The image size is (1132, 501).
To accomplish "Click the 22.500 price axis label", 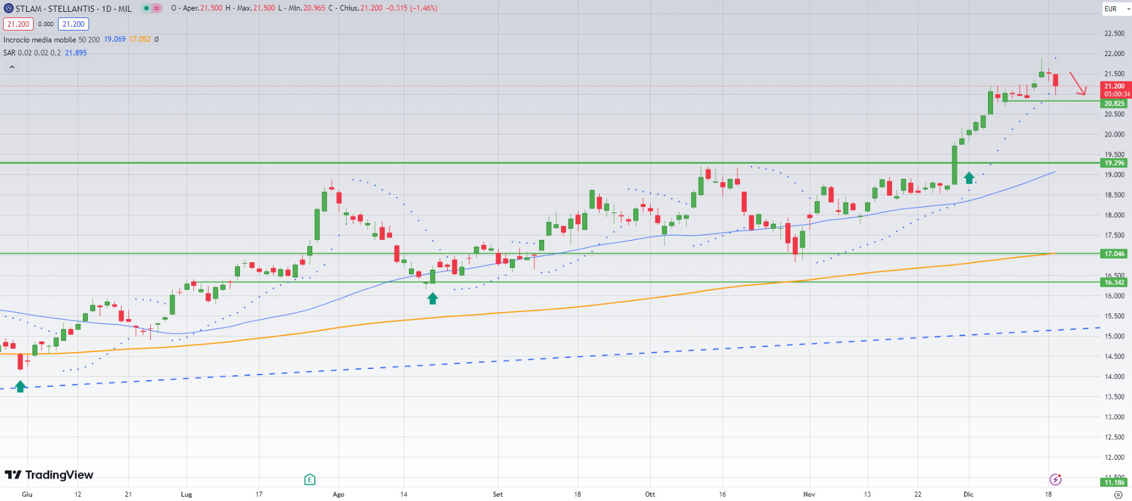I will 1115,34.
